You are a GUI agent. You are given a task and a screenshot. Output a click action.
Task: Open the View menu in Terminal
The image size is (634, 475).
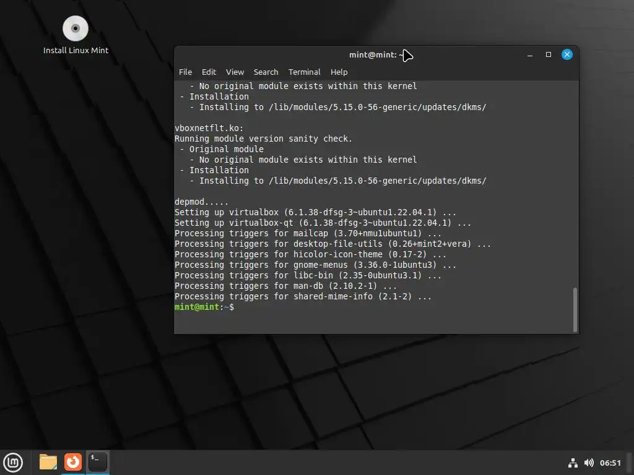click(235, 72)
